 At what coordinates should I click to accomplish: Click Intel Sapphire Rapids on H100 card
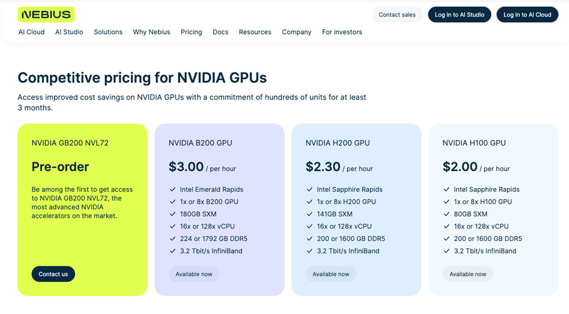point(487,189)
